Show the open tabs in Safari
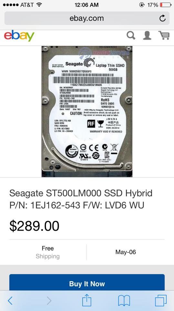 tap(161, 301)
